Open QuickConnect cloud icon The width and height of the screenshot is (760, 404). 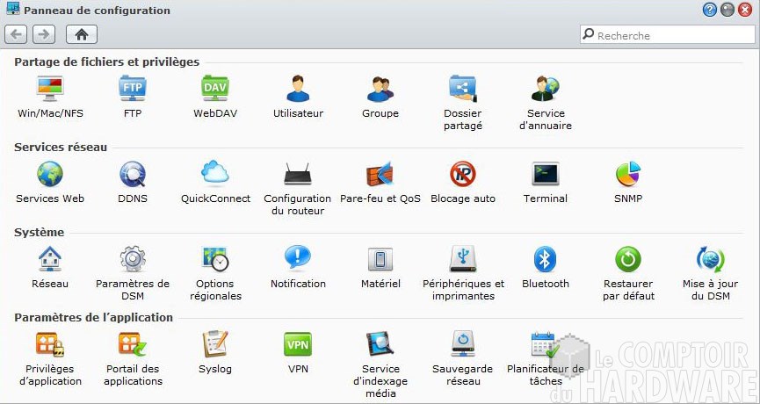point(215,172)
